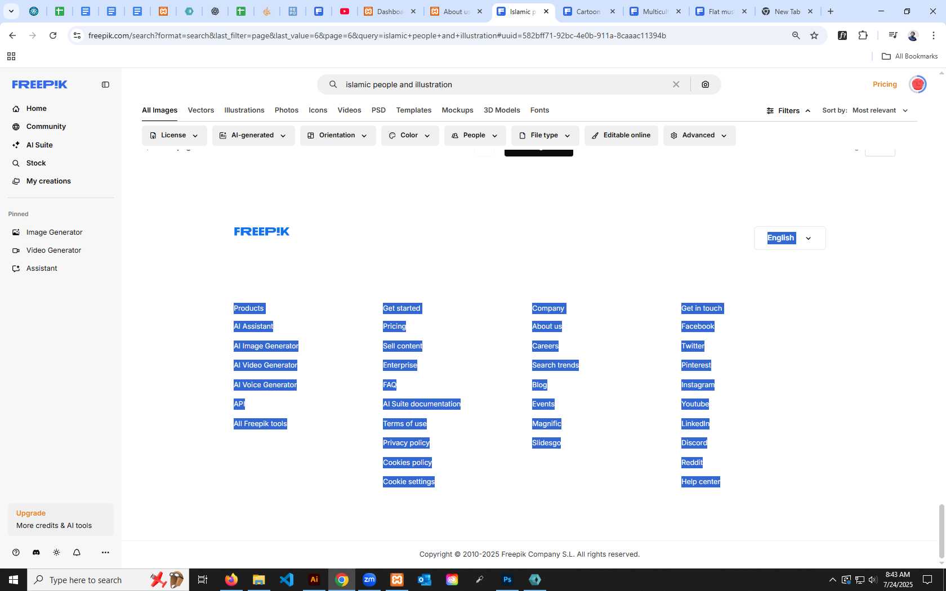This screenshot has height=591, width=946.
Task: Click the page vertical scrollbar thumb
Action: click(941, 531)
